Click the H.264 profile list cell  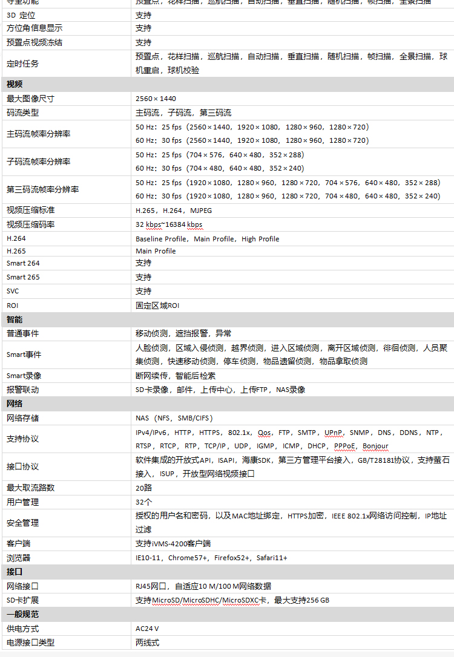tap(207, 239)
